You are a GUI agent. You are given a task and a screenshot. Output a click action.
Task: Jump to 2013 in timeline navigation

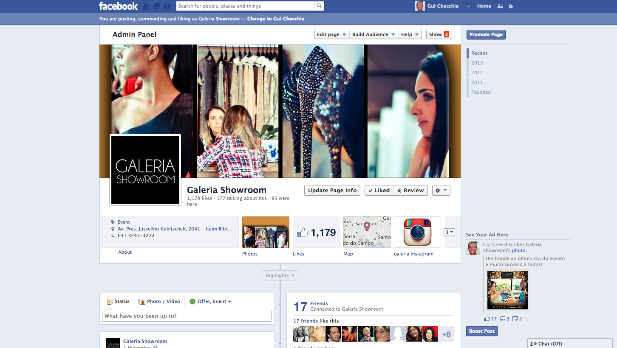pyautogui.click(x=477, y=63)
